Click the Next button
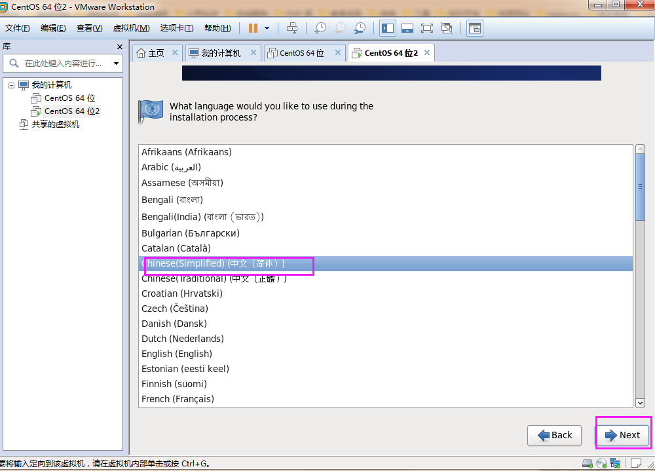The width and height of the screenshot is (655, 471). 623,436
